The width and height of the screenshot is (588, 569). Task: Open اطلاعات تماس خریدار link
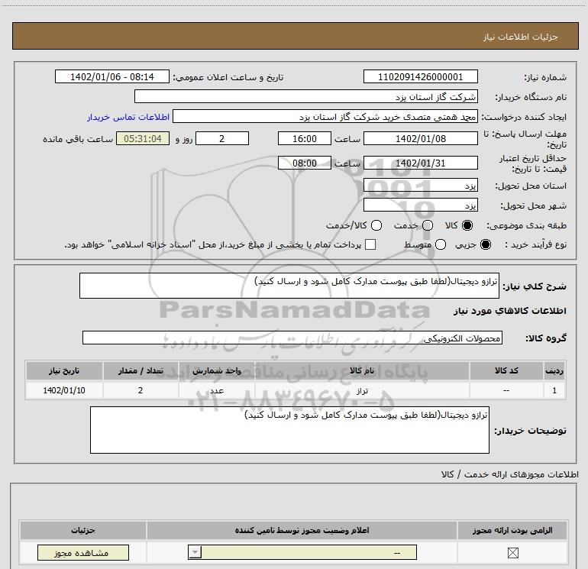click(x=128, y=117)
